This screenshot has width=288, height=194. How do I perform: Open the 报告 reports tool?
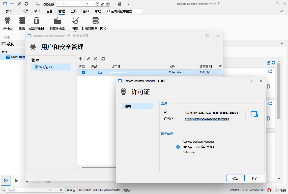22,23
